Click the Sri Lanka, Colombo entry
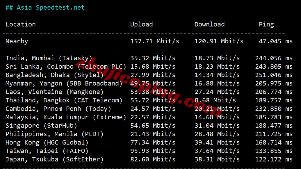 tap(66, 67)
